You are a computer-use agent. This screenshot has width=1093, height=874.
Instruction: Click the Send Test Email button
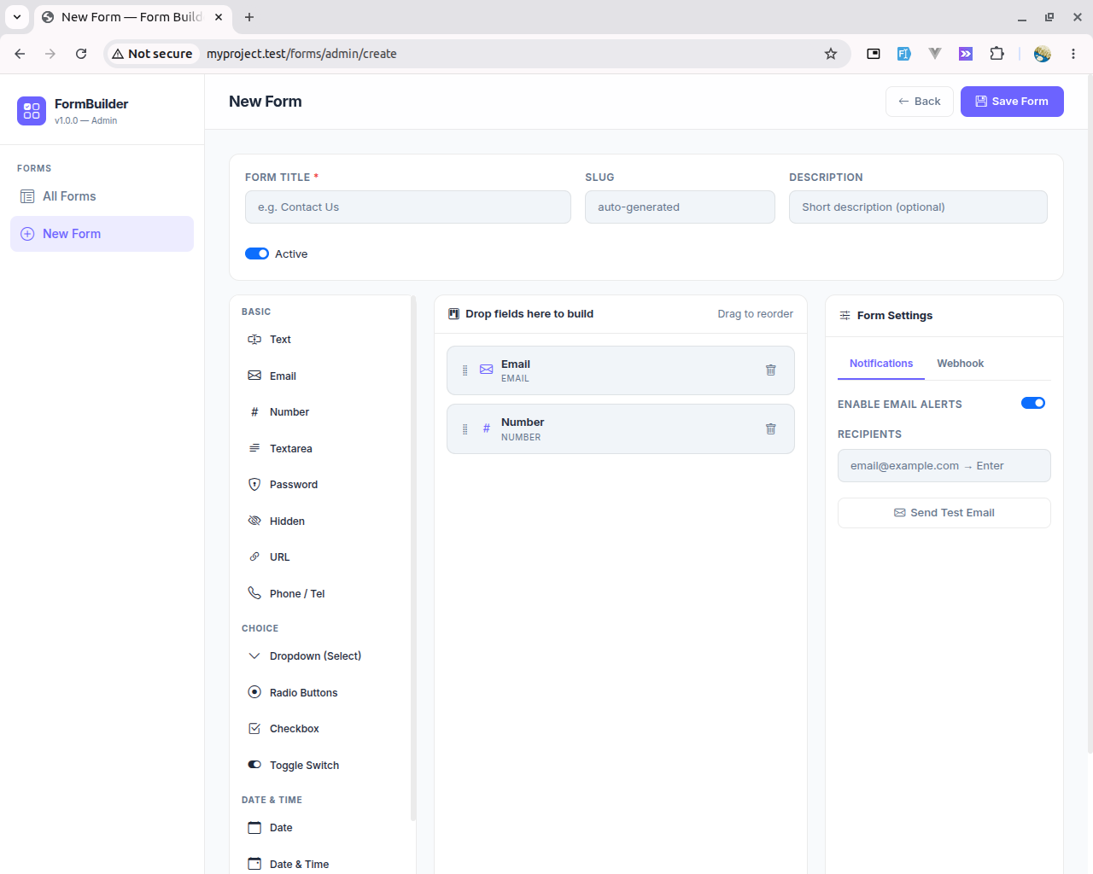pos(944,513)
